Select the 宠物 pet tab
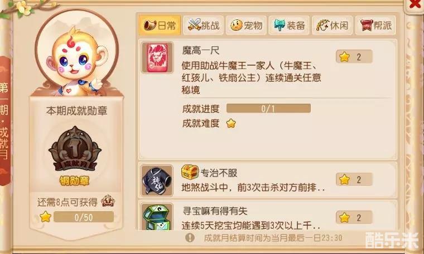This screenshot has height=254, width=424. coord(246,26)
